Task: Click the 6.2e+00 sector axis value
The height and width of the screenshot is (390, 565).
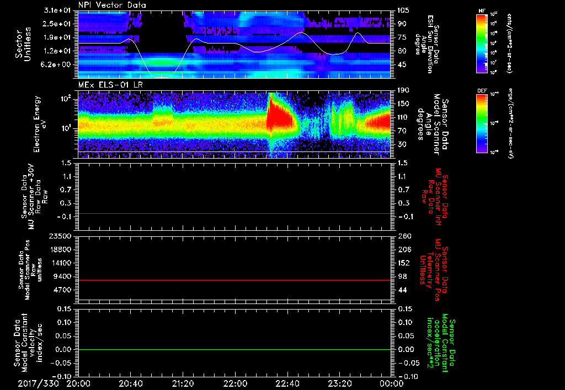Action: (57, 64)
